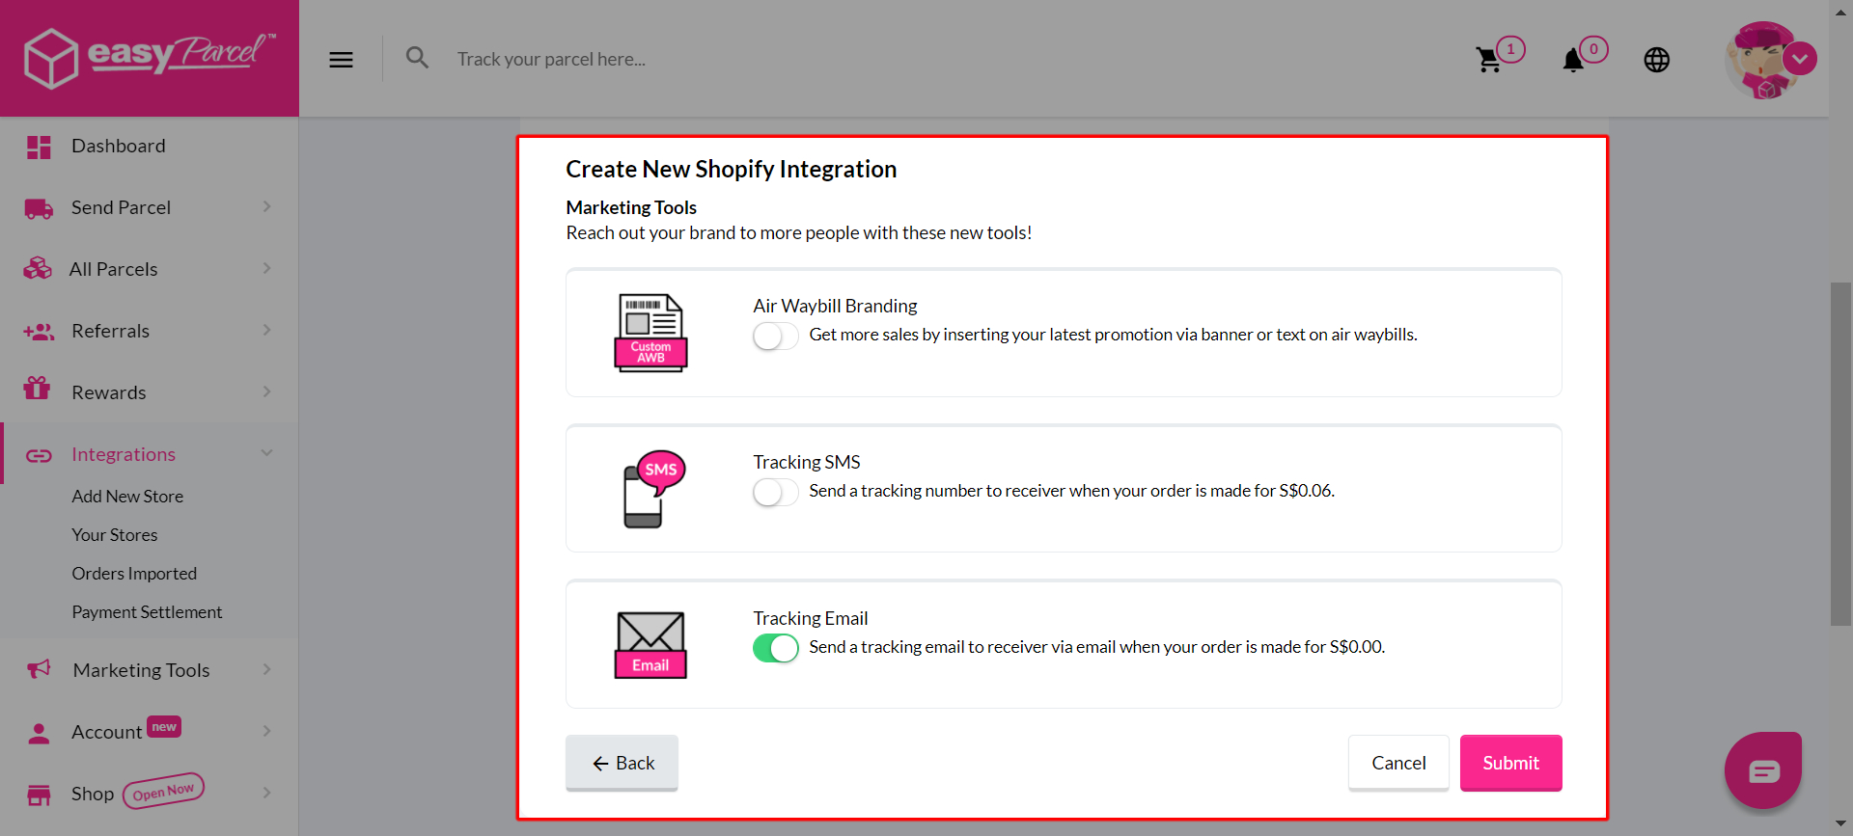The height and width of the screenshot is (836, 1853).
Task: Disable the Tracking Email toggle
Action: point(775,648)
